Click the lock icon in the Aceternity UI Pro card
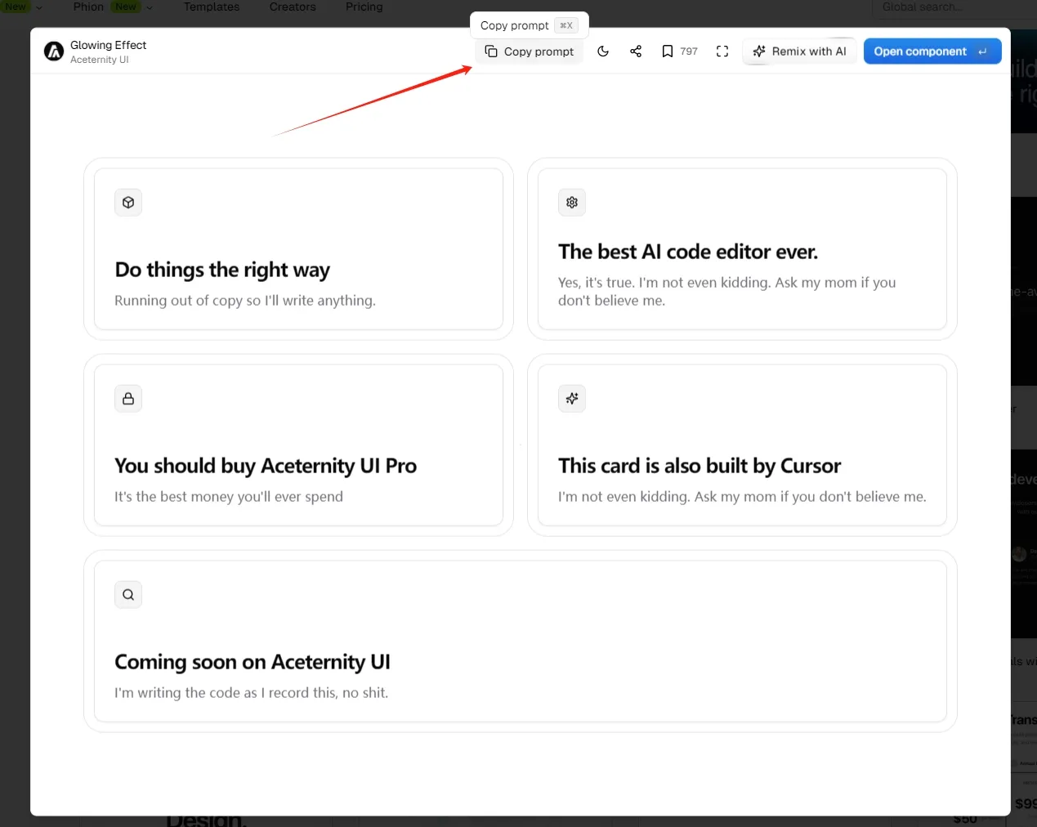Viewport: 1037px width, 827px height. [128, 399]
